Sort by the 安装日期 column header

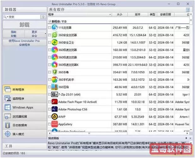point(166,15)
